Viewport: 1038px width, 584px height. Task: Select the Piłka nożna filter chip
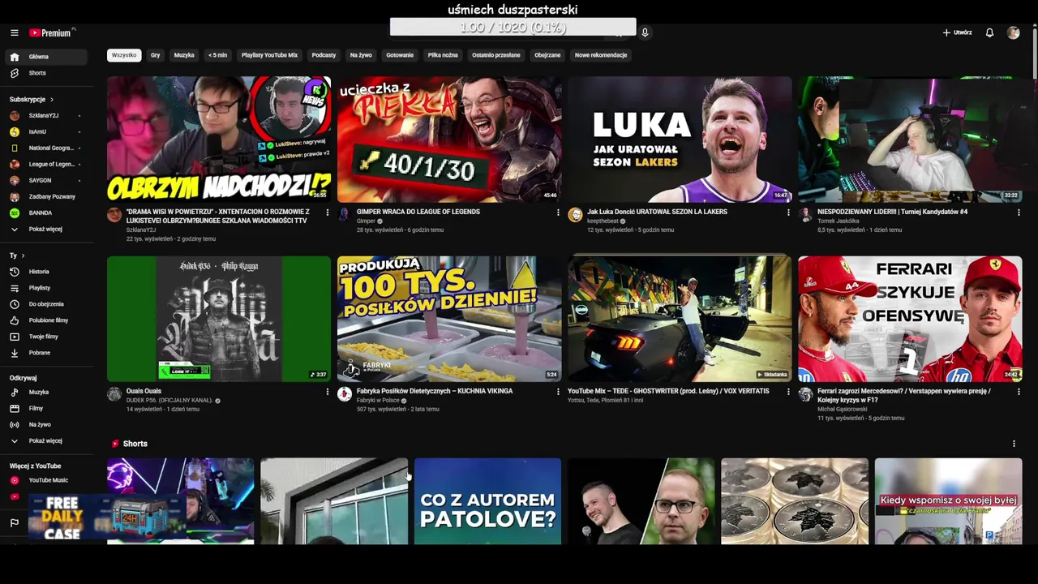pyautogui.click(x=443, y=55)
